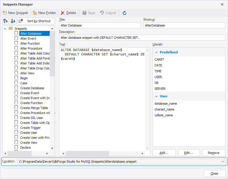Image resolution: width=228 pixels, height=179 pixels.
Task: Select Alter Function in the tree
Action: [30, 43]
